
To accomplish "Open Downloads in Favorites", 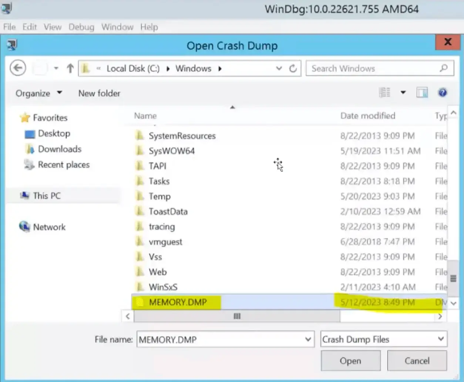I will [x=60, y=149].
